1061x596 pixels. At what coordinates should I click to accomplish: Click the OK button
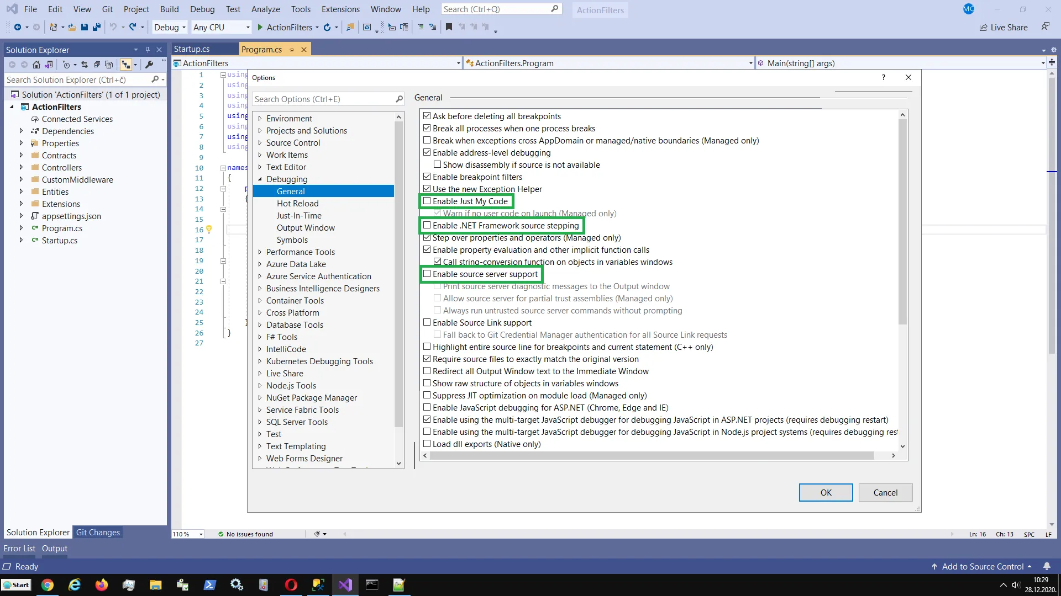coord(826,493)
